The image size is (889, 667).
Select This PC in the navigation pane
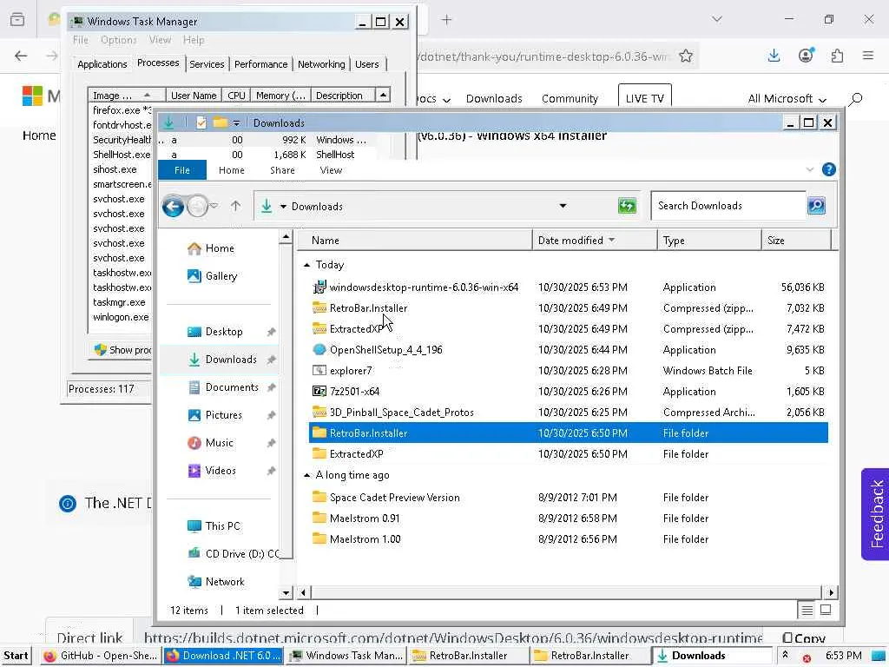point(214,526)
